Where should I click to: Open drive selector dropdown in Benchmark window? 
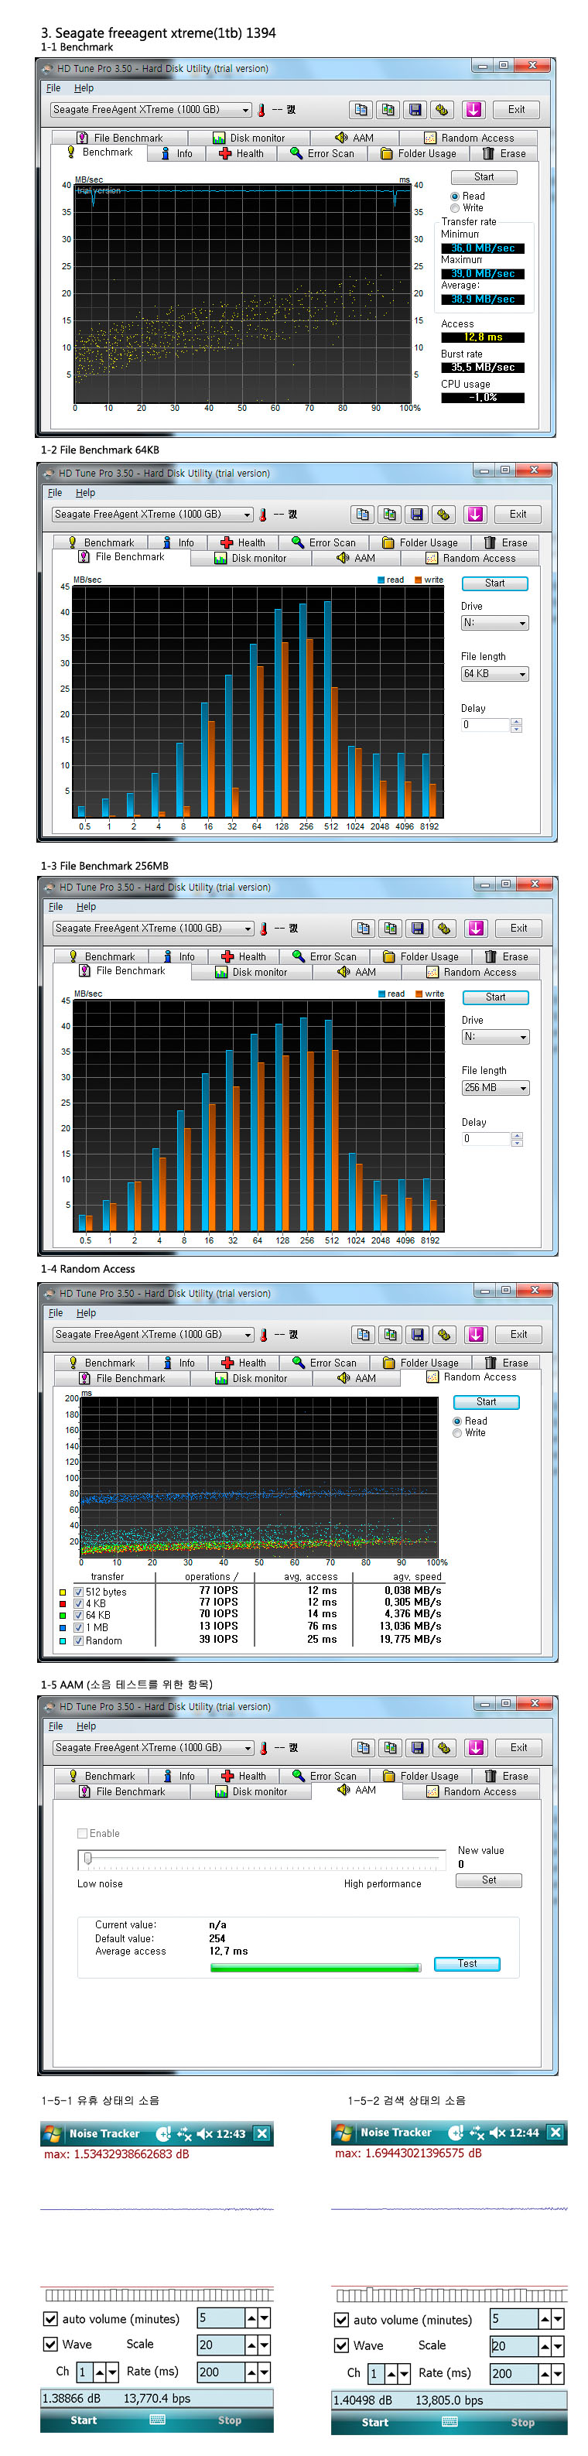click(151, 110)
